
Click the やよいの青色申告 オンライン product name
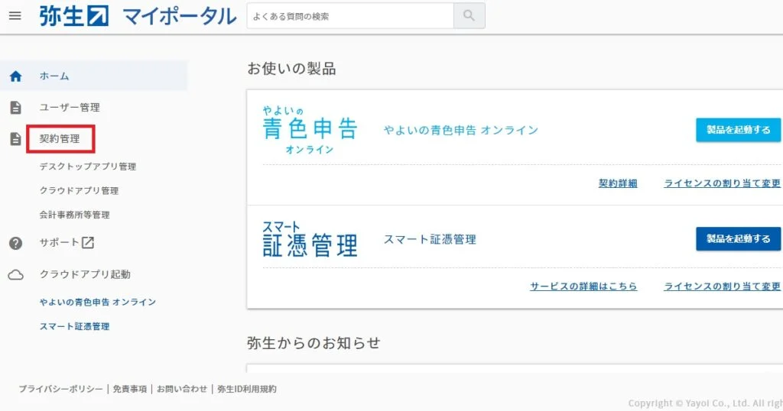(461, 130)
